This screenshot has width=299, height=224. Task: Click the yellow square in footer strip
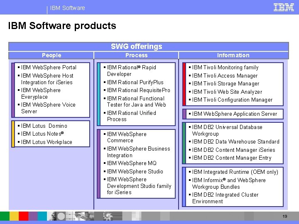coord(14,216)
